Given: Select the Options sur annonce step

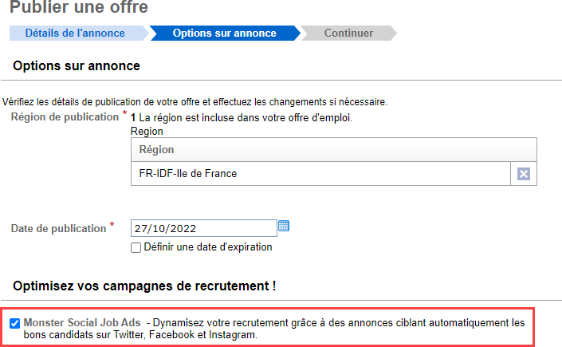Looking at the screenshot, I should [225, 33].
